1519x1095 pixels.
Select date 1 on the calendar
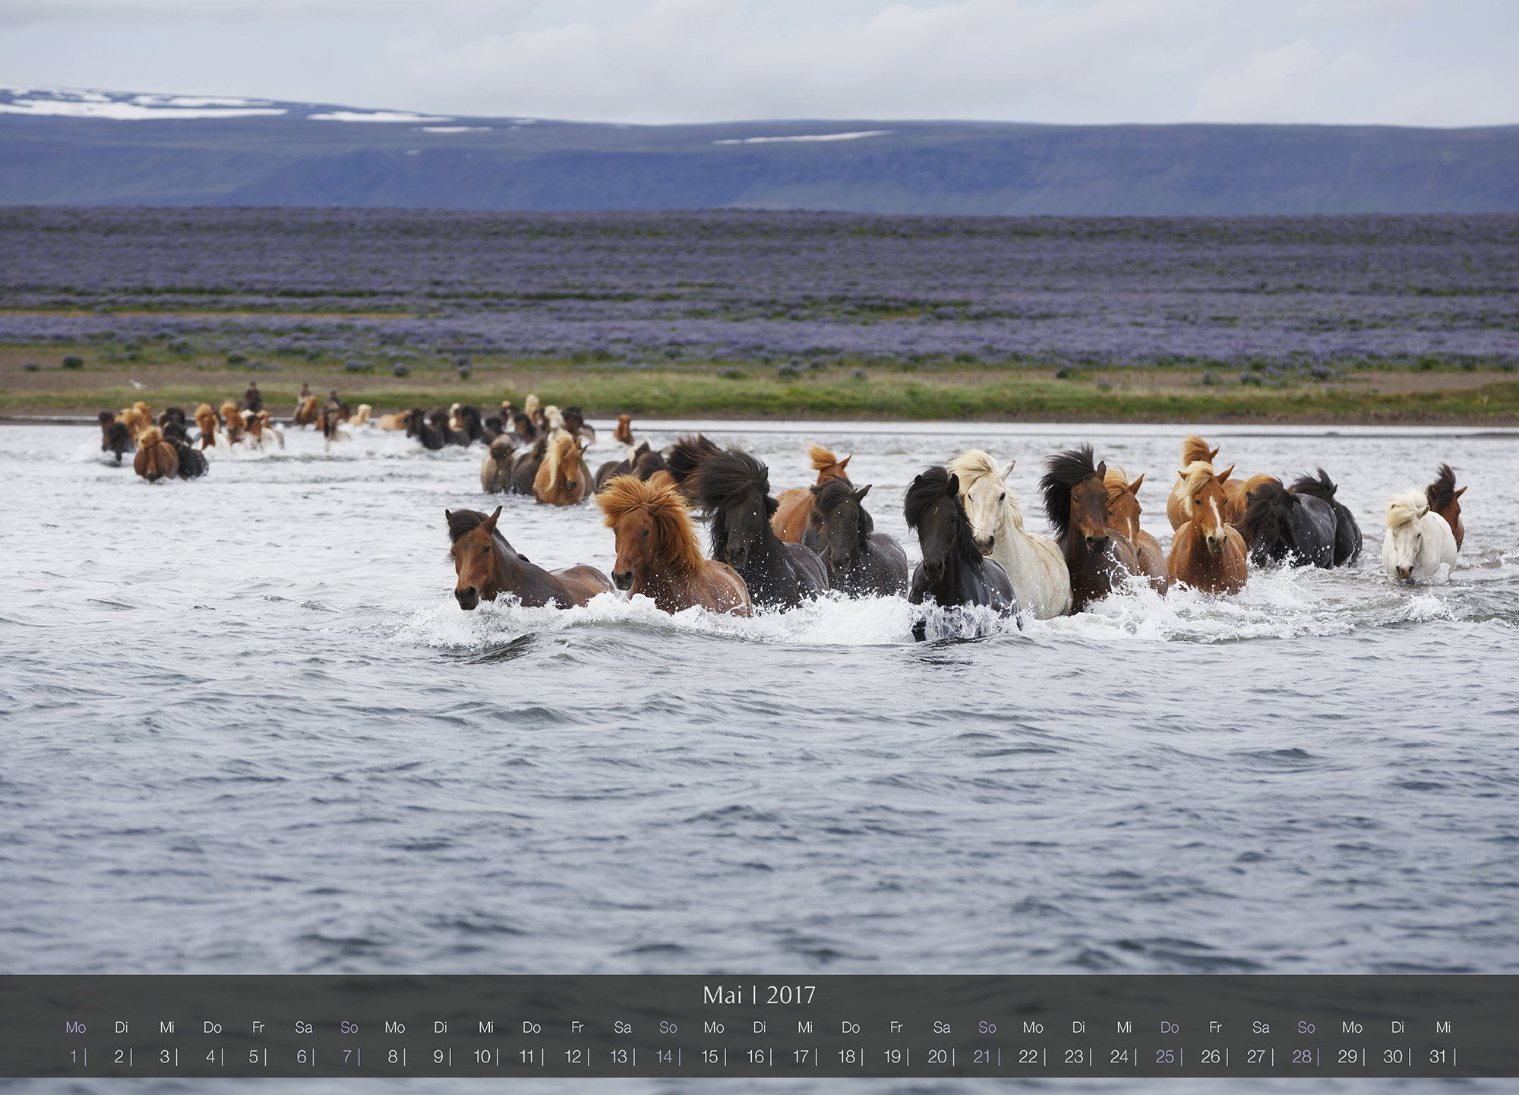pyautogui.click(x=74, y=1056)
